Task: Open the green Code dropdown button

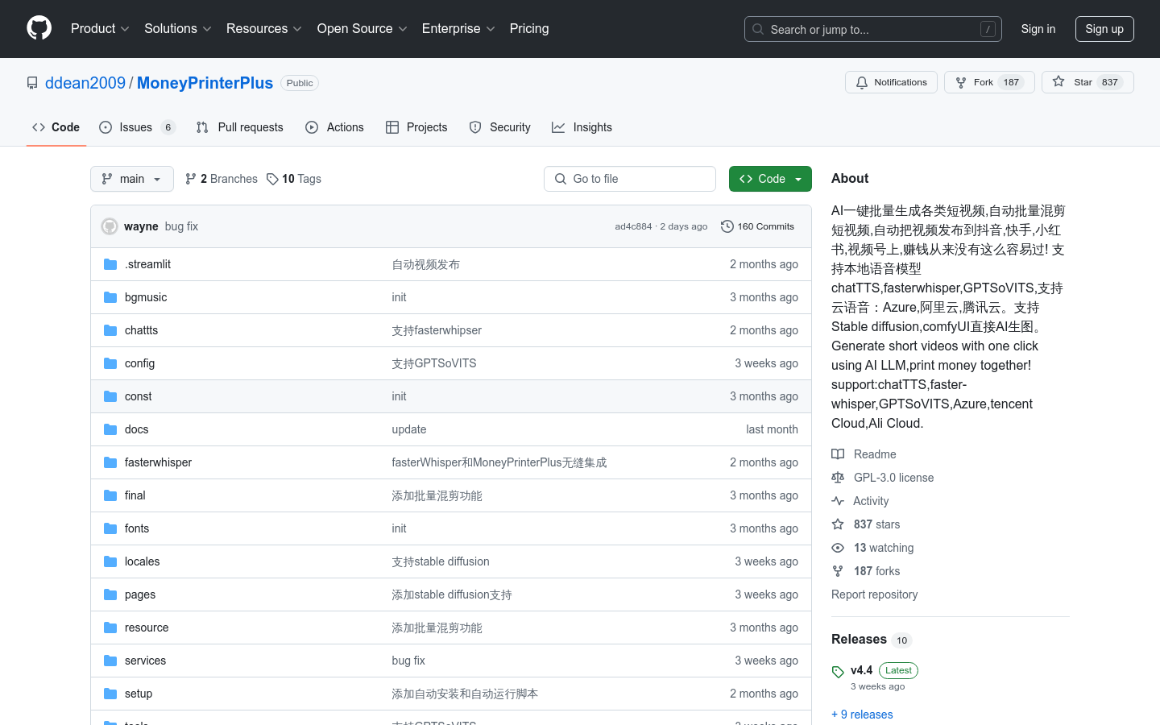Action: (770, 179)
